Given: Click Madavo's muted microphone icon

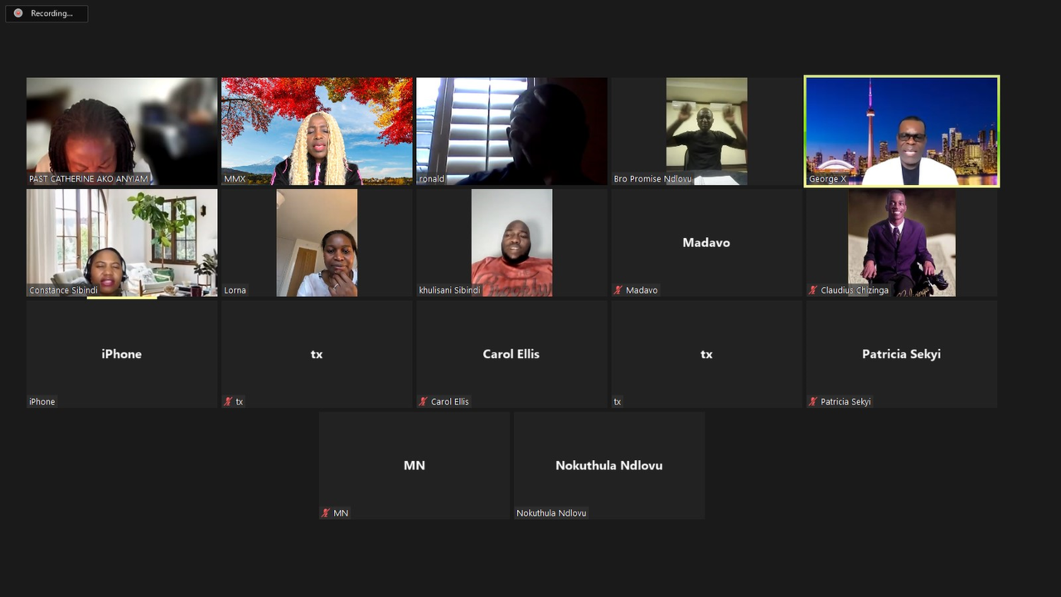Looking at the screenshot, I should [618, 290].
